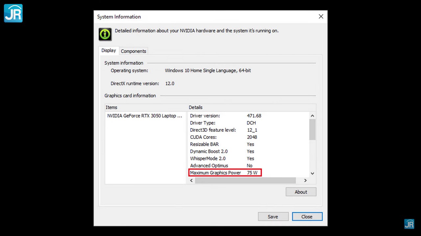Click the 471.68 driver version value

coord(254,116)
